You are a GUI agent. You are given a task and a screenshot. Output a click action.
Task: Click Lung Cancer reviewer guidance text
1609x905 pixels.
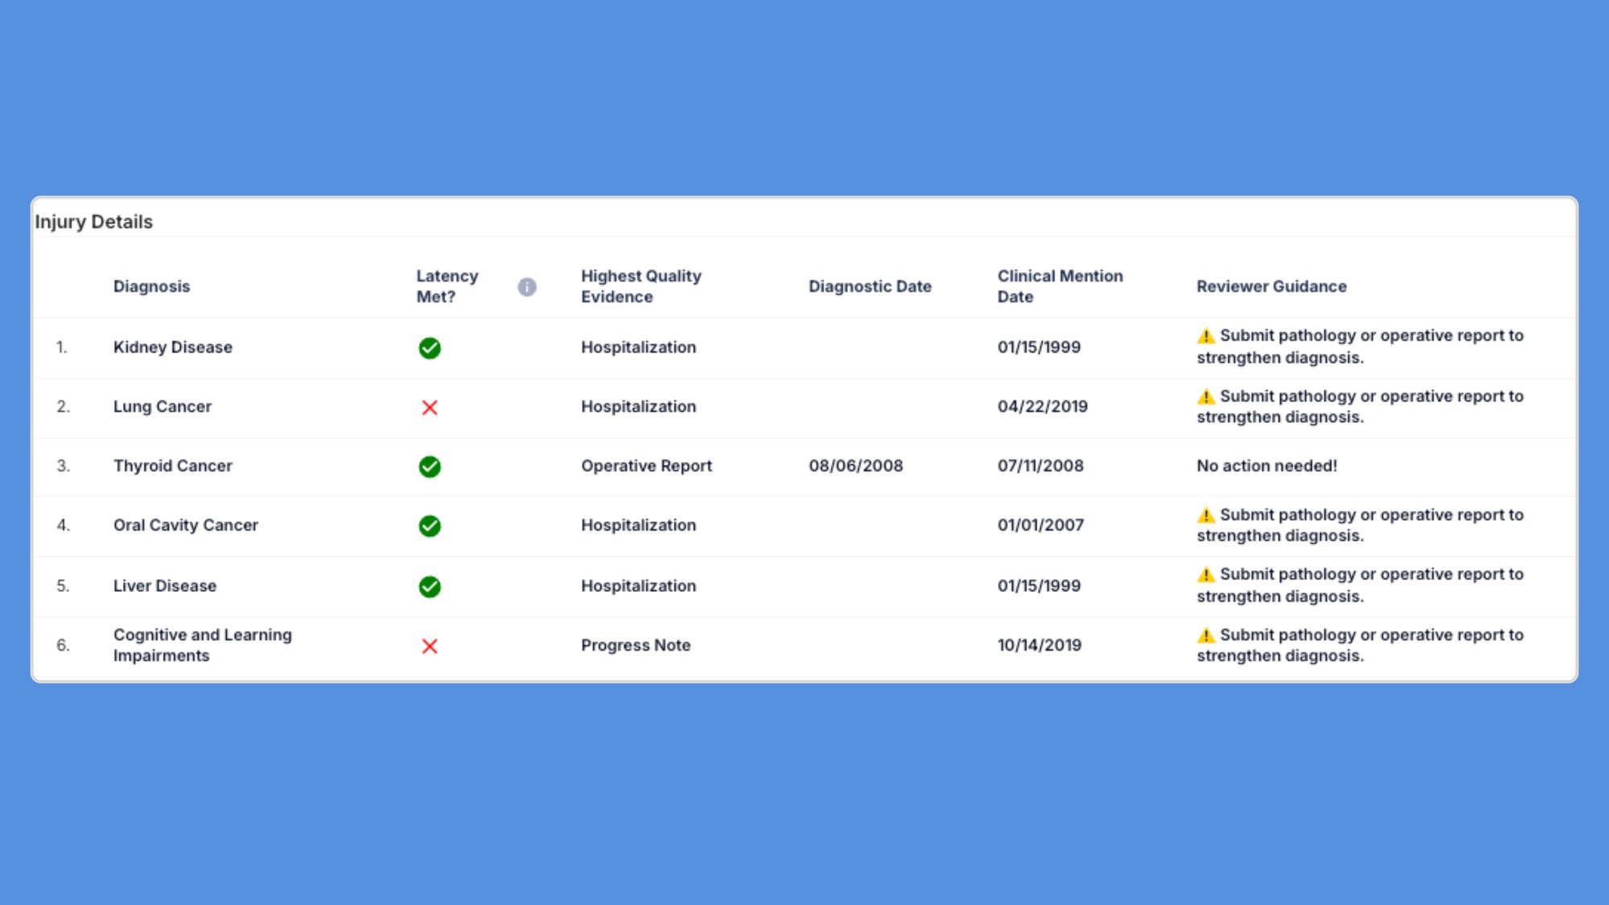[1360, 406]
